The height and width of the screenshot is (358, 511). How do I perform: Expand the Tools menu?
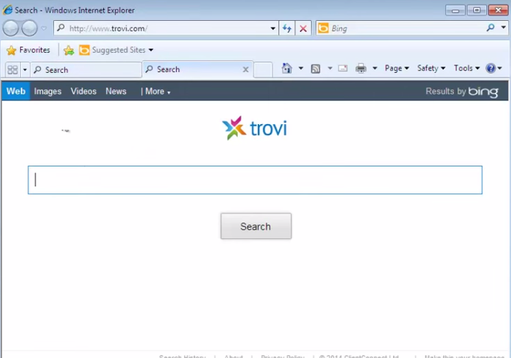pyautogui.click(x=466, y=68)
